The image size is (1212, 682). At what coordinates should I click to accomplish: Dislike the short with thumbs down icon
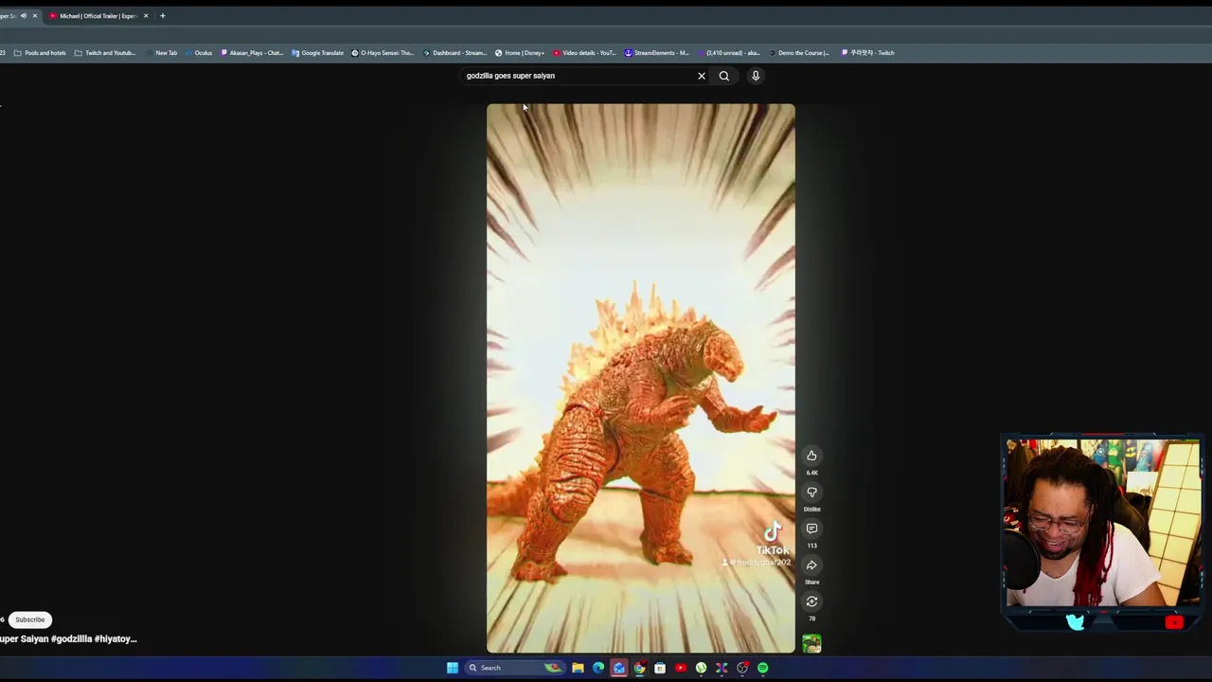811,493
